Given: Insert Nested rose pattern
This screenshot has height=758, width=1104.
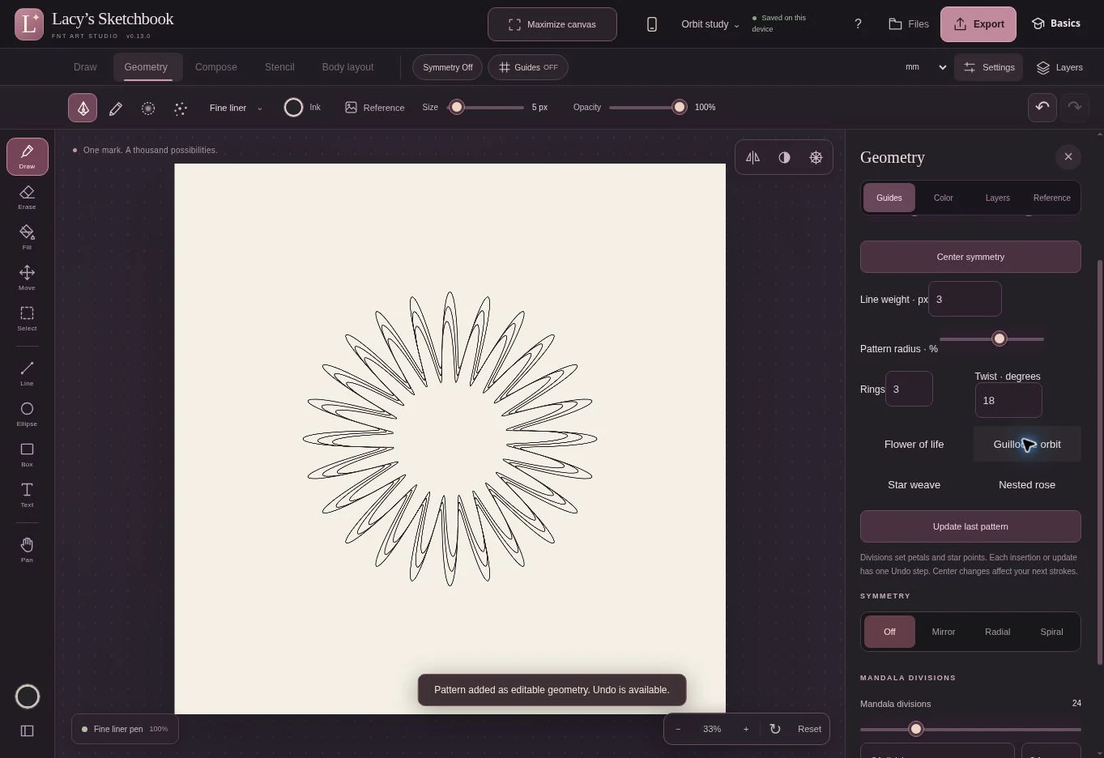Looking at the screenshot, I should pos(1027,484).
